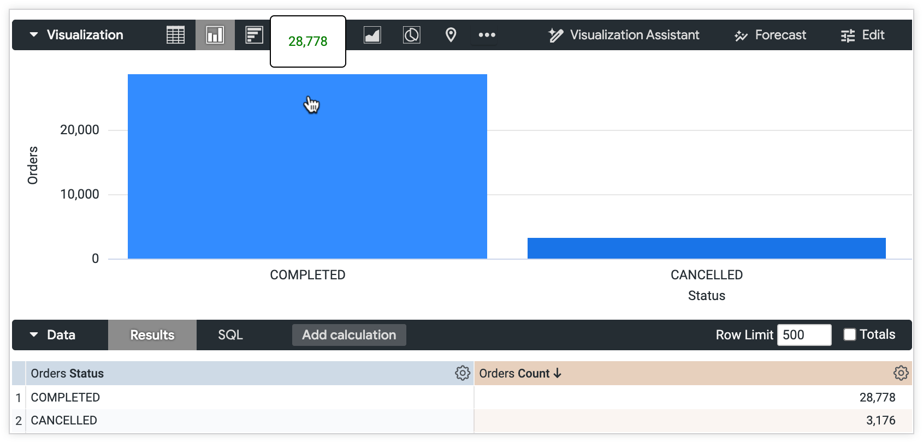Show more visualization types via the ellipsis
The image size is (923, 443).
[486, 35]
